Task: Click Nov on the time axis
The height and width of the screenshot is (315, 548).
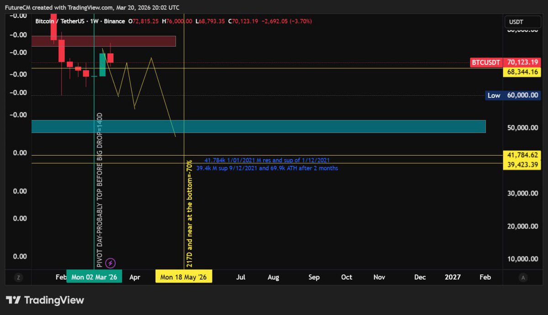Action: coord(379,277)
